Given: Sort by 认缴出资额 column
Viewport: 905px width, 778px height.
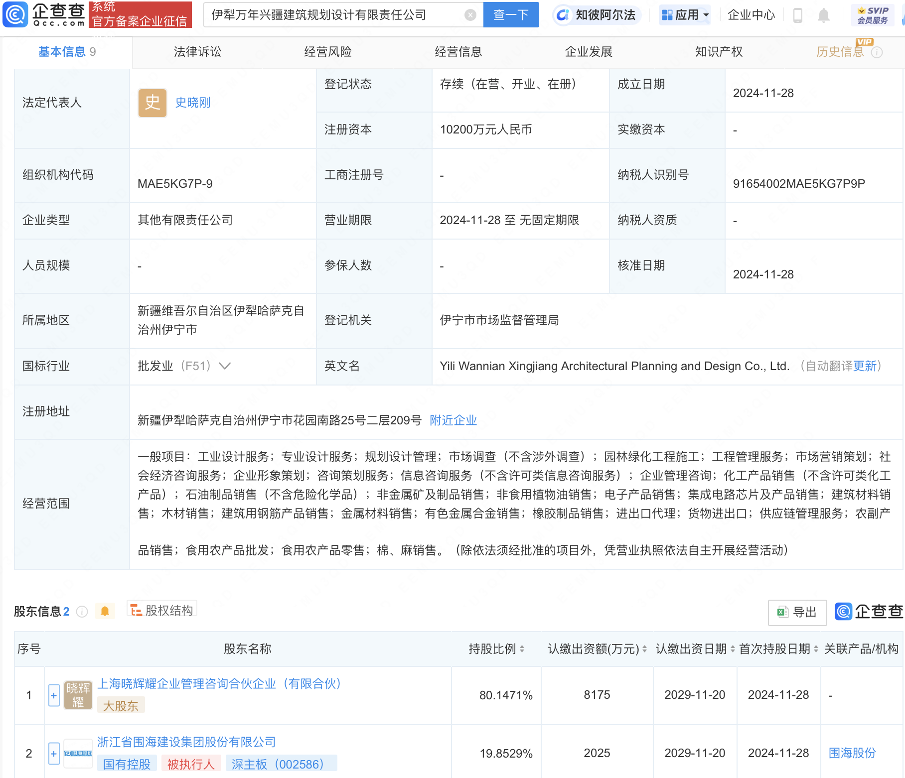Looking at the screenshot, I should [x=644, y=649].
